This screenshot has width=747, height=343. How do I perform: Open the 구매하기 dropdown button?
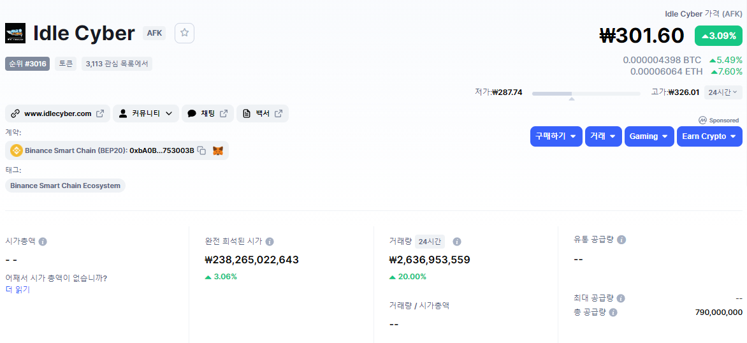556,136
